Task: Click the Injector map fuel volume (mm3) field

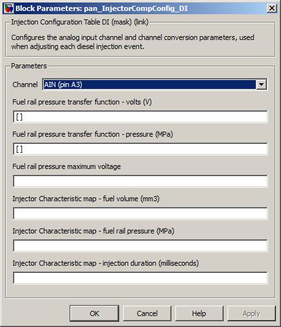Action: coord(140,213)
